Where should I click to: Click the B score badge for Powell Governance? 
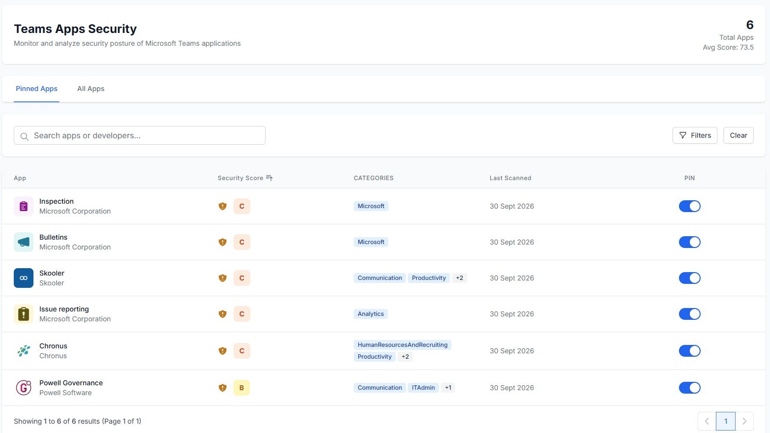click(242, 388)
